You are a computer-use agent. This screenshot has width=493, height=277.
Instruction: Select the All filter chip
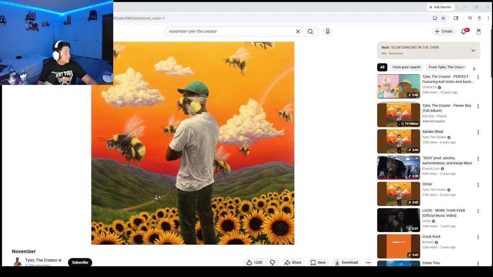click(x=382, y=67)
